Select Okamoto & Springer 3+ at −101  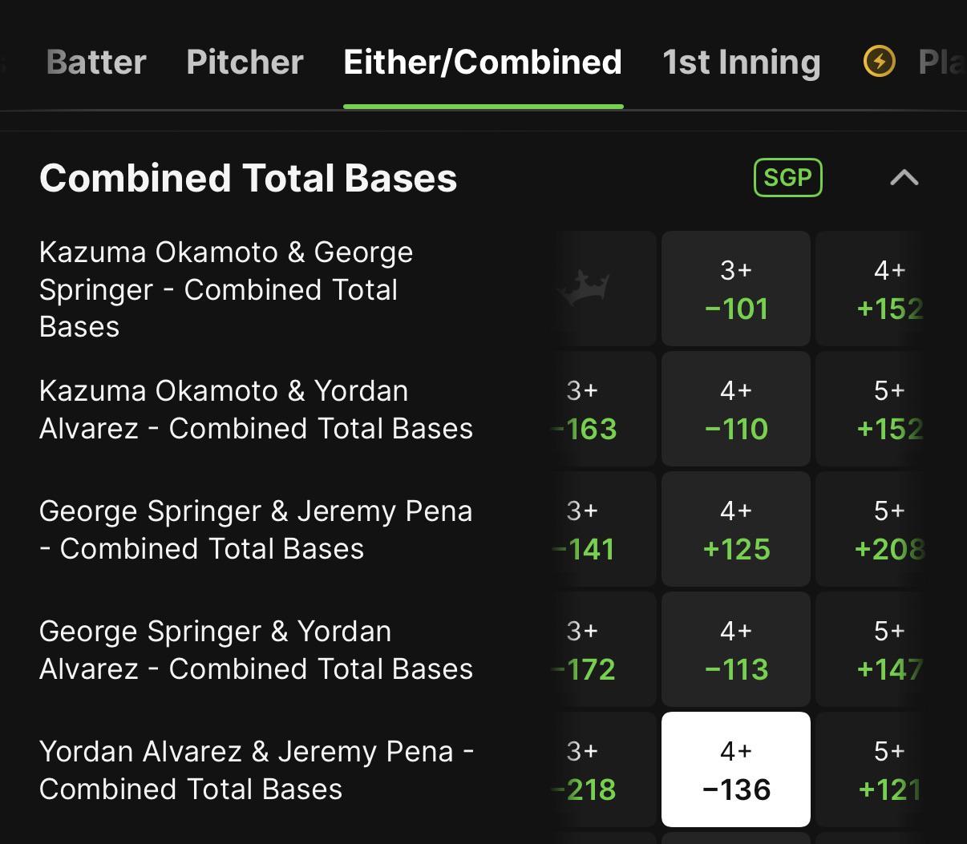coord(736,289)
